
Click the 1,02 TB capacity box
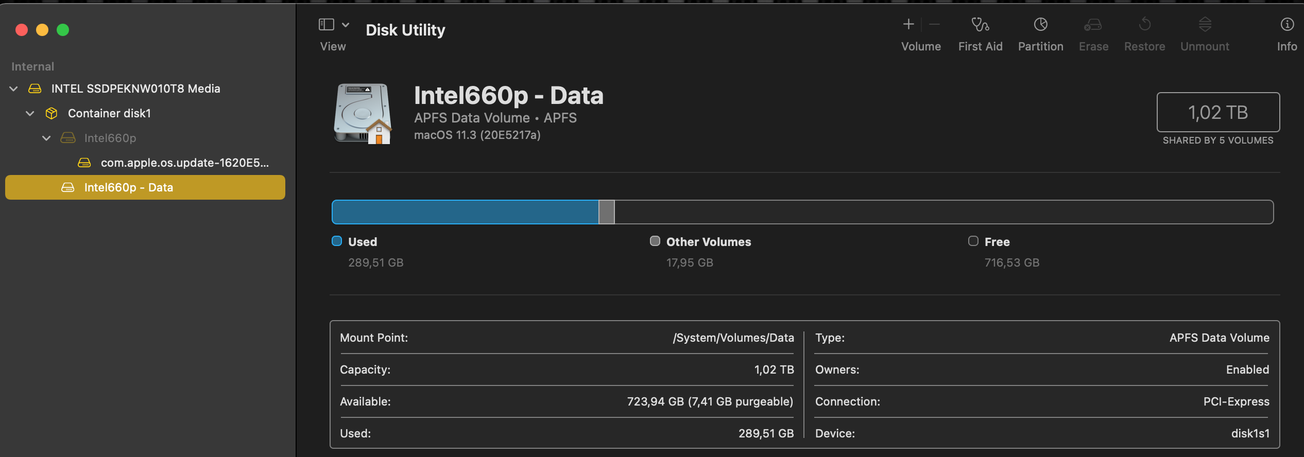(x=1217, y=113)
